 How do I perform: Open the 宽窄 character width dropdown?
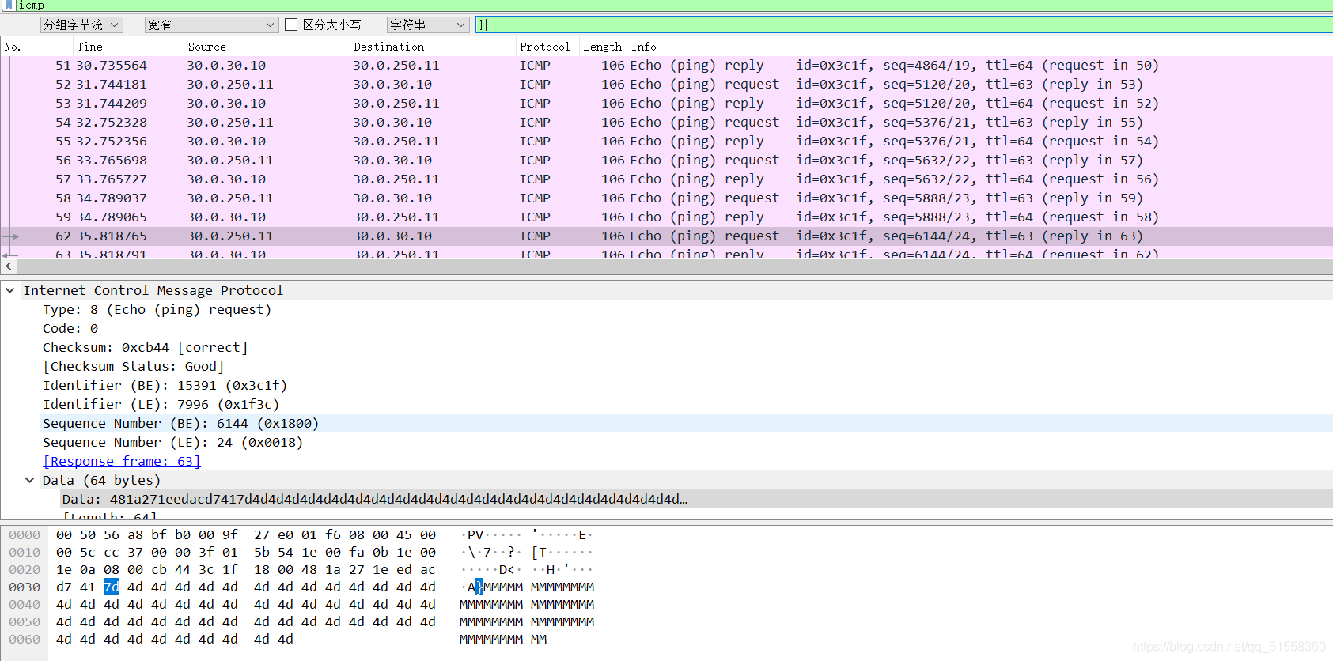point(212,25)
